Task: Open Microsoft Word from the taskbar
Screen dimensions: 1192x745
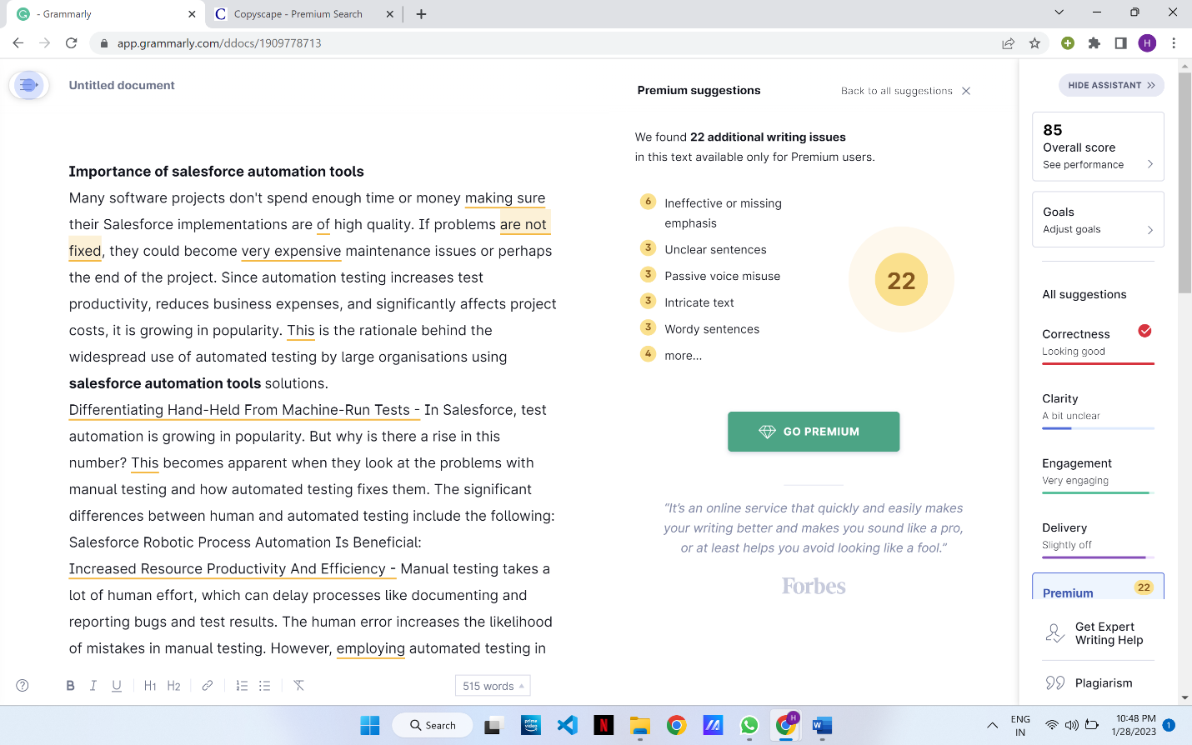Action: coord(822,725)
